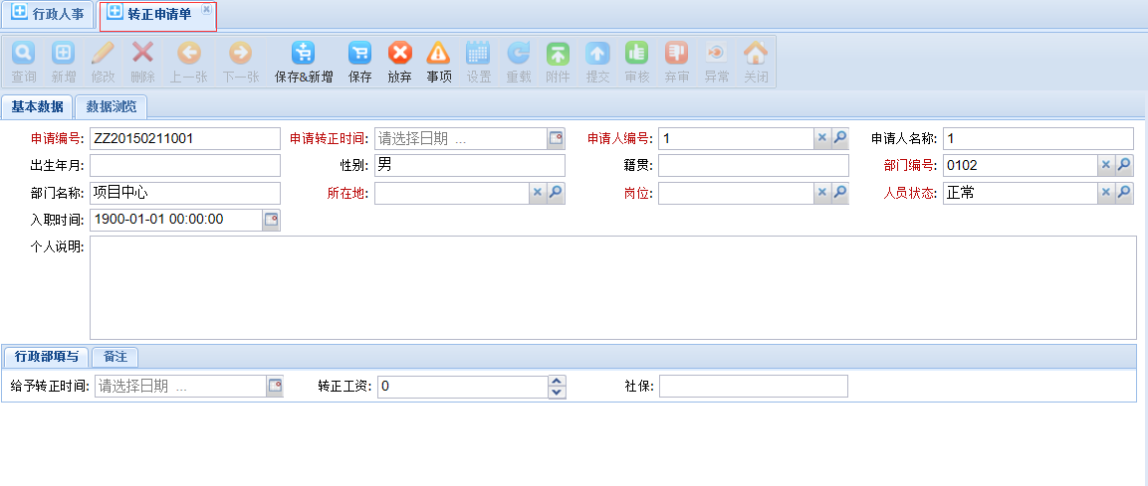The width and height of the screenshot is (1148, 486).
Task: Click the search icon beside 人员状态
Action: tap(1124, 193)
